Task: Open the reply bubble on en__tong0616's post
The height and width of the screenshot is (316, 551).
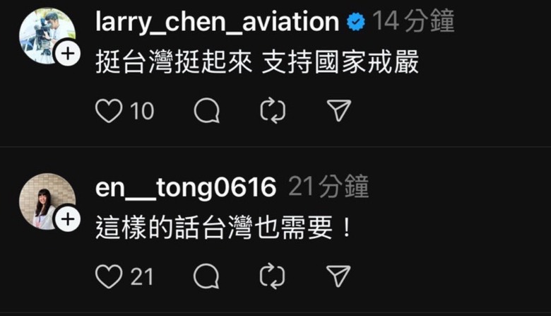Action: 206,276
